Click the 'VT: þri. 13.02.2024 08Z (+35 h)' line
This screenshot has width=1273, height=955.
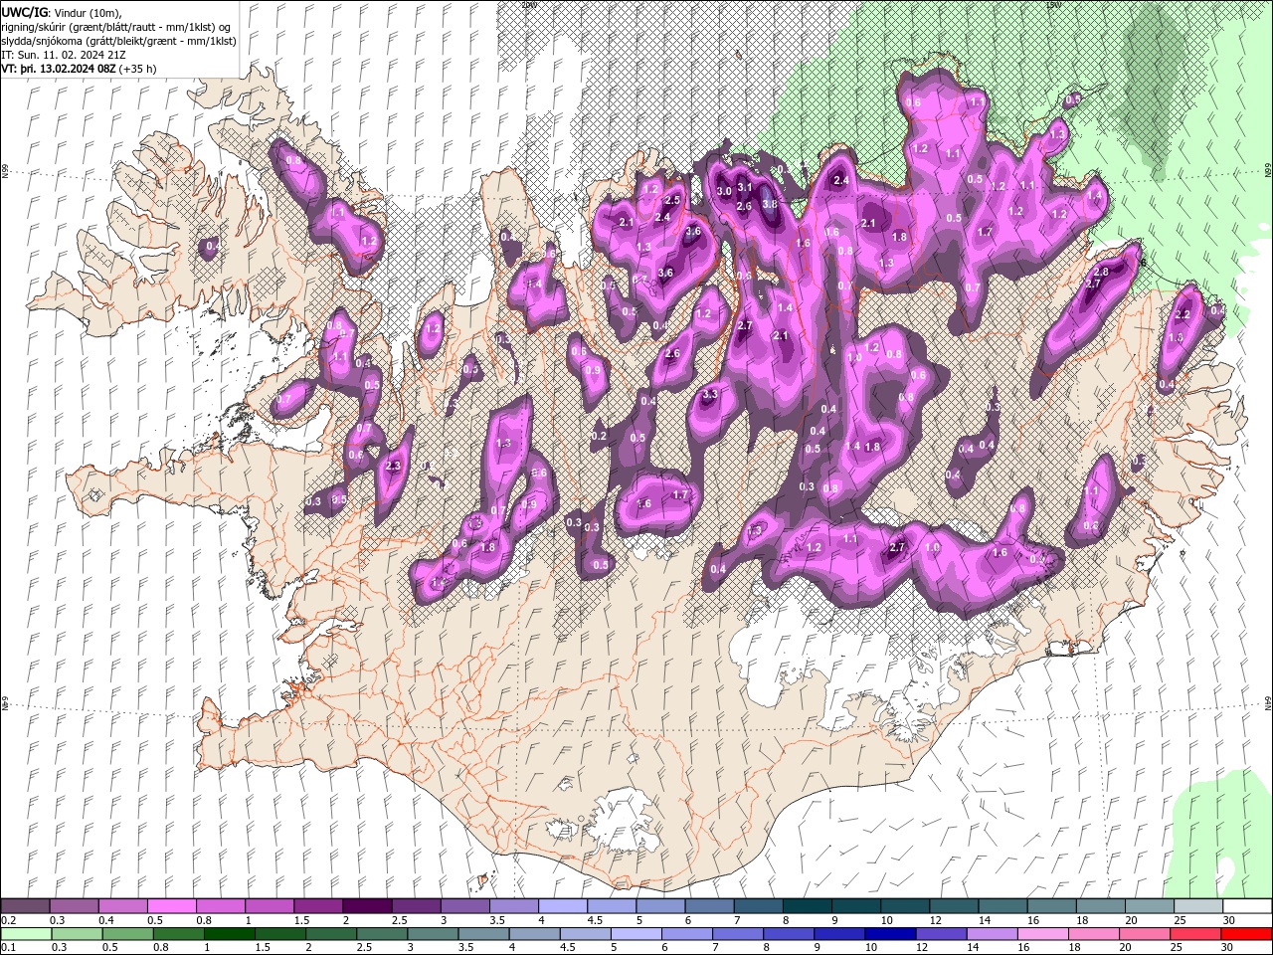click(x=80, y=69)
